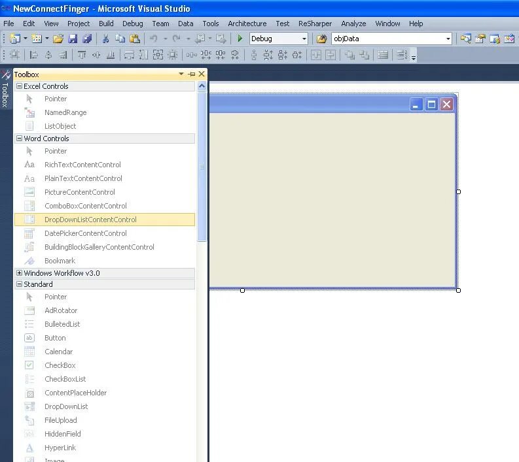This screenshot has width=519, height=462.
Task: Select FileUpload control under Standard
Action: coord(105,420)
